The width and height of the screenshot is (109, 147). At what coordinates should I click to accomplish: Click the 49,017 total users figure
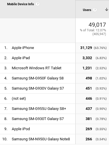(x=97, y=25)
